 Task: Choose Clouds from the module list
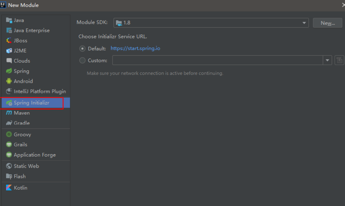(x=36, y=61)
